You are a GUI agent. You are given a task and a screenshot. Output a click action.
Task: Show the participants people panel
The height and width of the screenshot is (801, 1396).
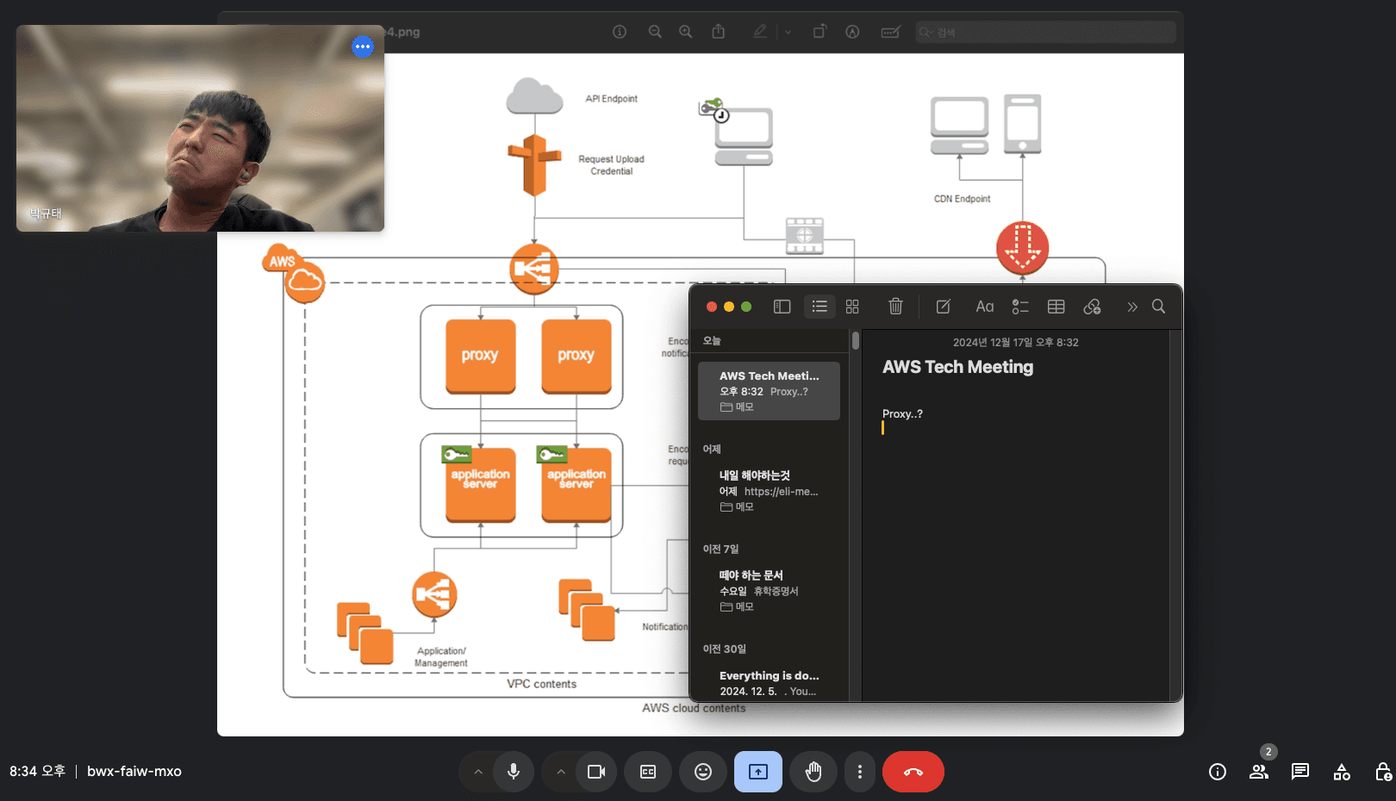[x=1259, y=772]
